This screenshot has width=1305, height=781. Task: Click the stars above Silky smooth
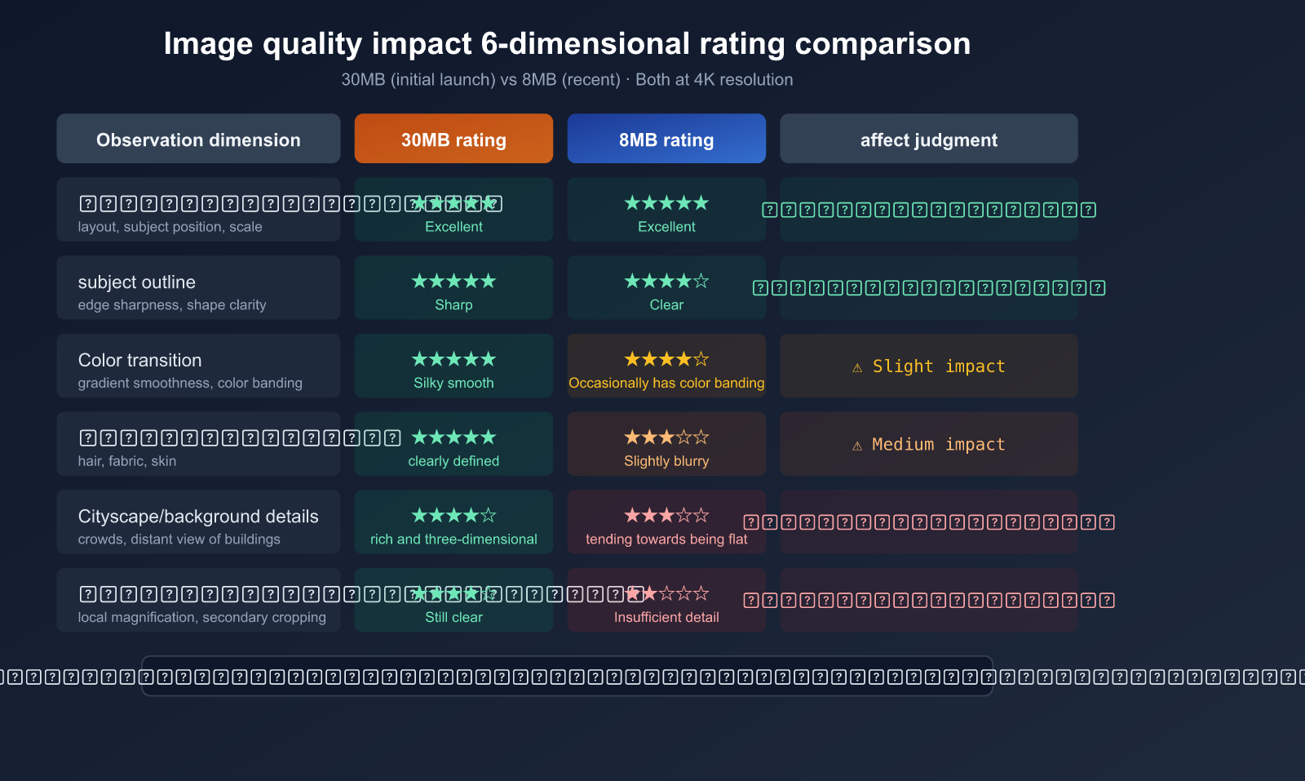tap(453, 359)
